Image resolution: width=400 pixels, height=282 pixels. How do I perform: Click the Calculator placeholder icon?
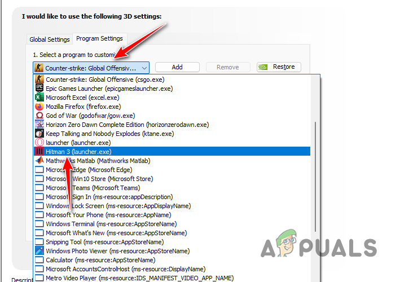[x=39, y=260]
